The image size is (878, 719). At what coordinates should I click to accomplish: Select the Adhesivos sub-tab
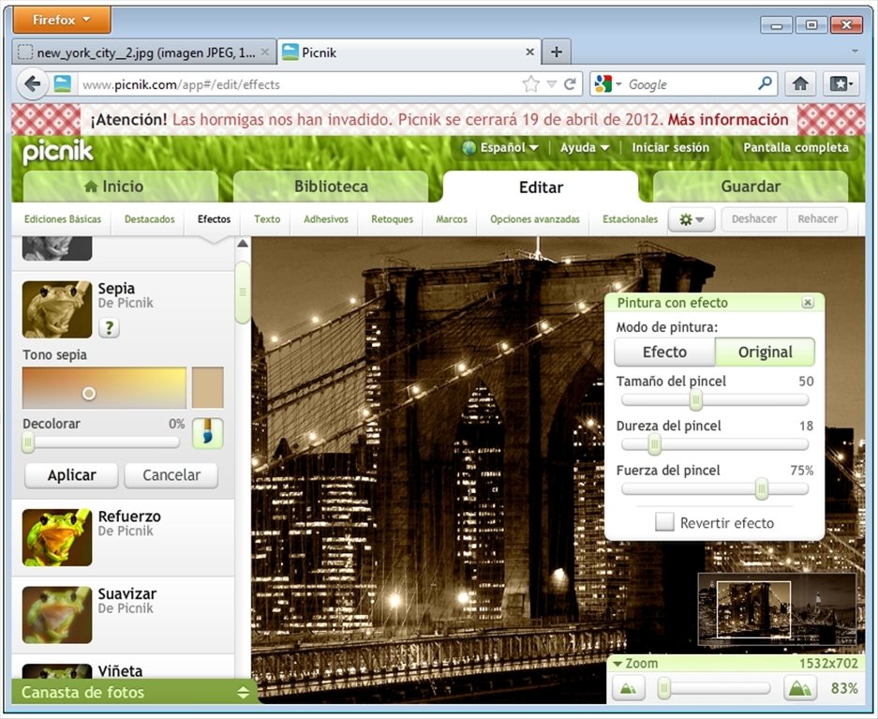click(x=326, y=219)
